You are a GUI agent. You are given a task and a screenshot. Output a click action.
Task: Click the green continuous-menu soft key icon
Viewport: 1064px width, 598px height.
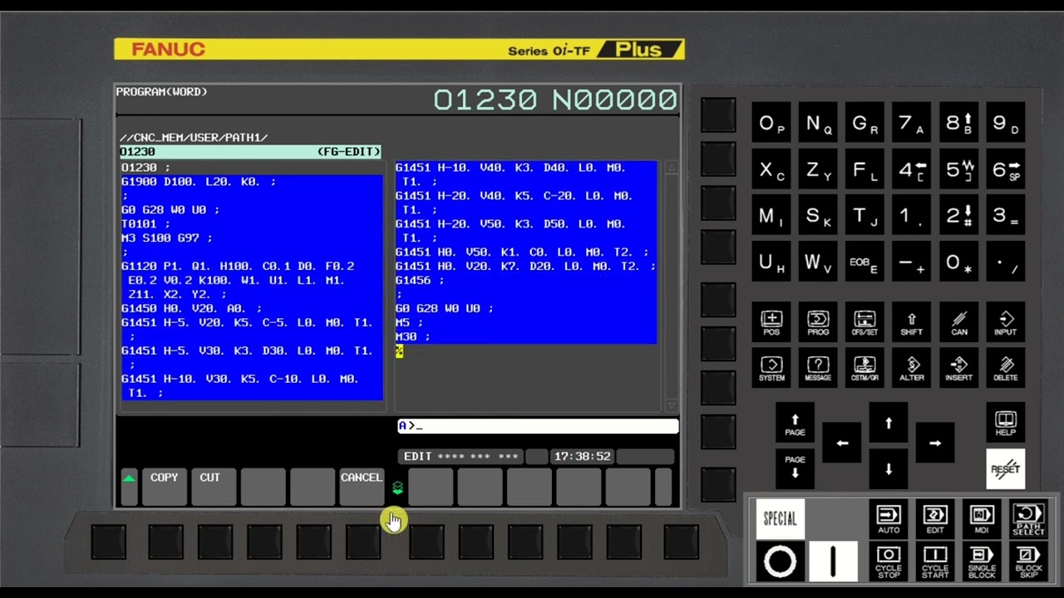coord(397,488)
